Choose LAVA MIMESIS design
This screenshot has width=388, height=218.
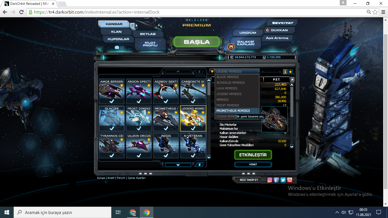pyautogui.click(x=237, y=88)
